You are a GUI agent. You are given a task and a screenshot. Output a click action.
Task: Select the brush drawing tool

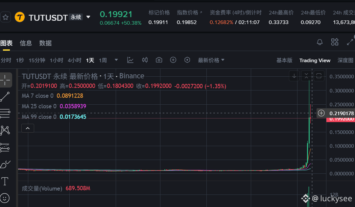coord(5,164)
